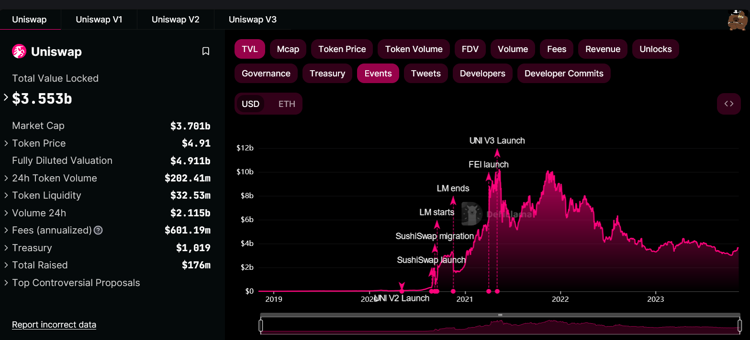This screenshot has width=750, height=340.
Task: Grab the right handle of range slider
Action: click(x=739, y=326)
